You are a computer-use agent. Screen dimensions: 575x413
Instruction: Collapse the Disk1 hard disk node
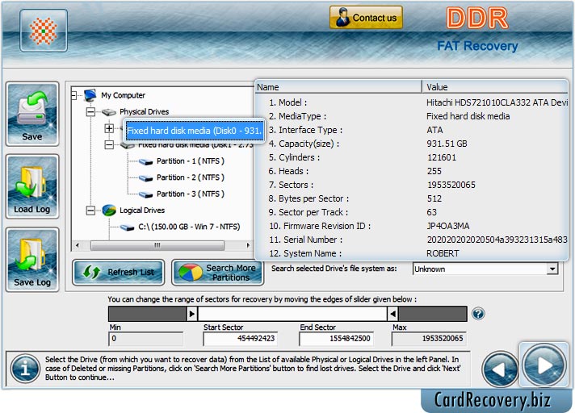coord(109,145)
